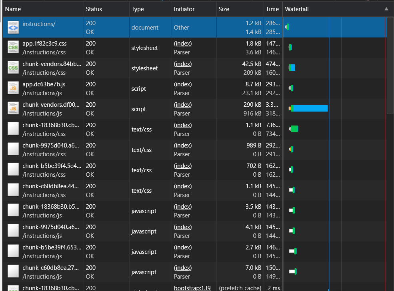Image resolution: width=394 pixels, height=291 pixels.
Task: Sort requests by the Status column header
Action: tap(94, 9)
